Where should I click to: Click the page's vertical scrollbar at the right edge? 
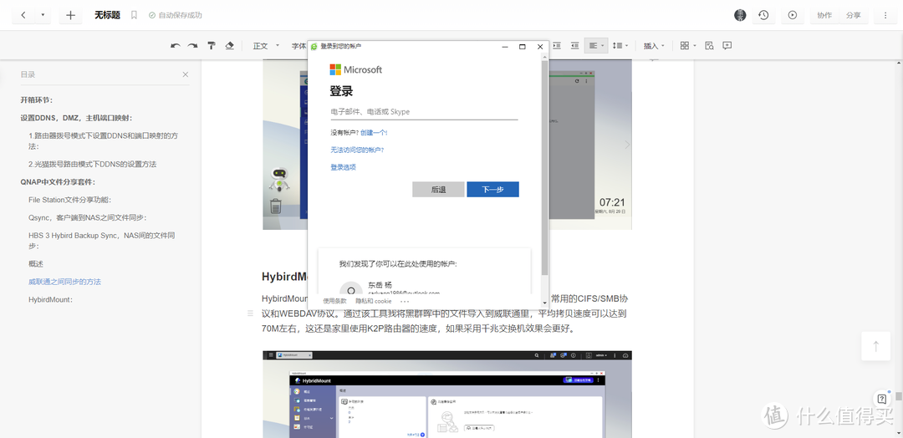tap(898, 396)
